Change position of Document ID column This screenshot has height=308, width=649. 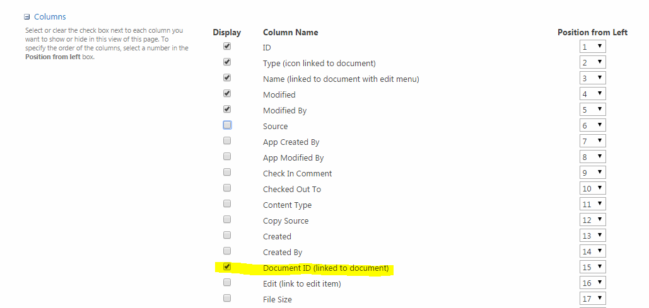[593, 267]
